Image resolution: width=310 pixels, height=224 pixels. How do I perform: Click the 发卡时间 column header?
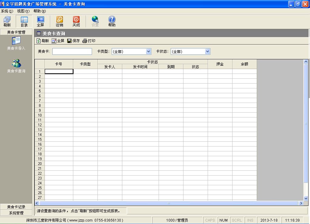coord(140,67)
